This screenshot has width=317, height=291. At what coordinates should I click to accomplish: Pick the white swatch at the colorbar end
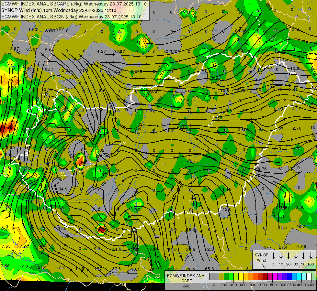pos(309,276)
